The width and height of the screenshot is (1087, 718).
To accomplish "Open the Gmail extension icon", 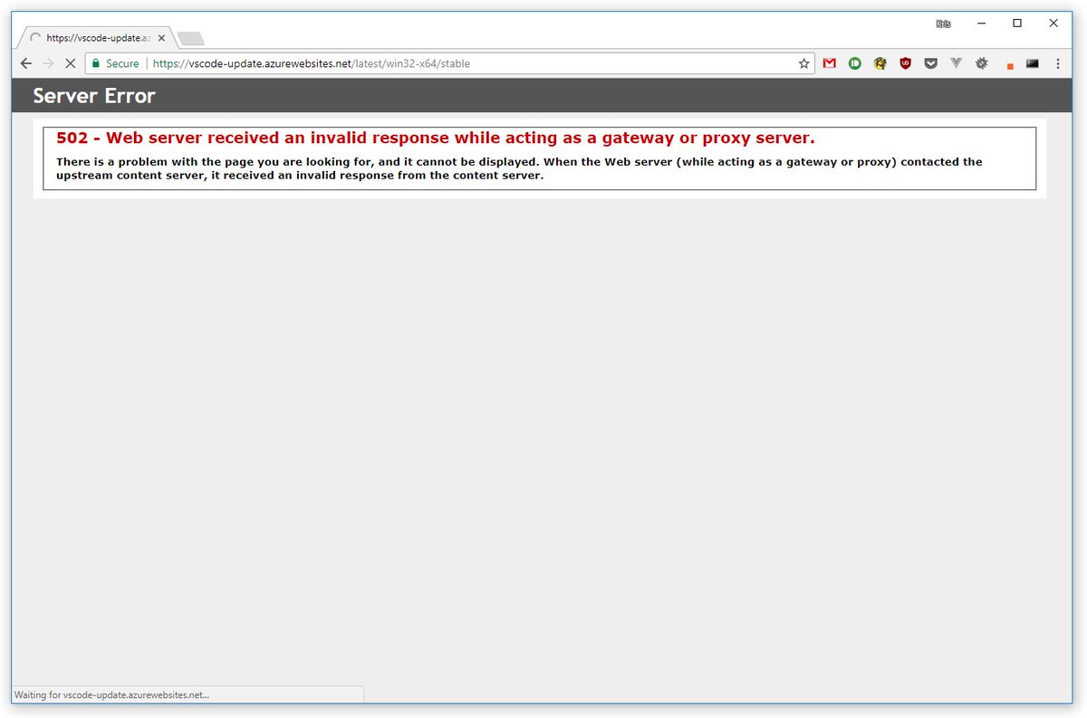I will [x=830, y=63].
